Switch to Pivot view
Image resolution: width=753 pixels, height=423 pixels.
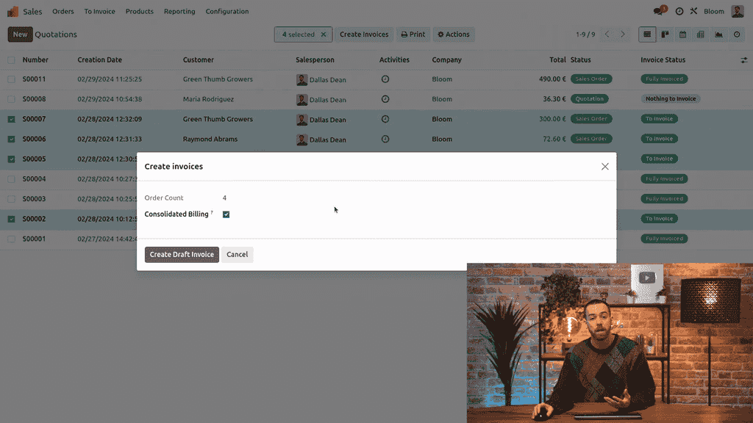coord(700,35)
